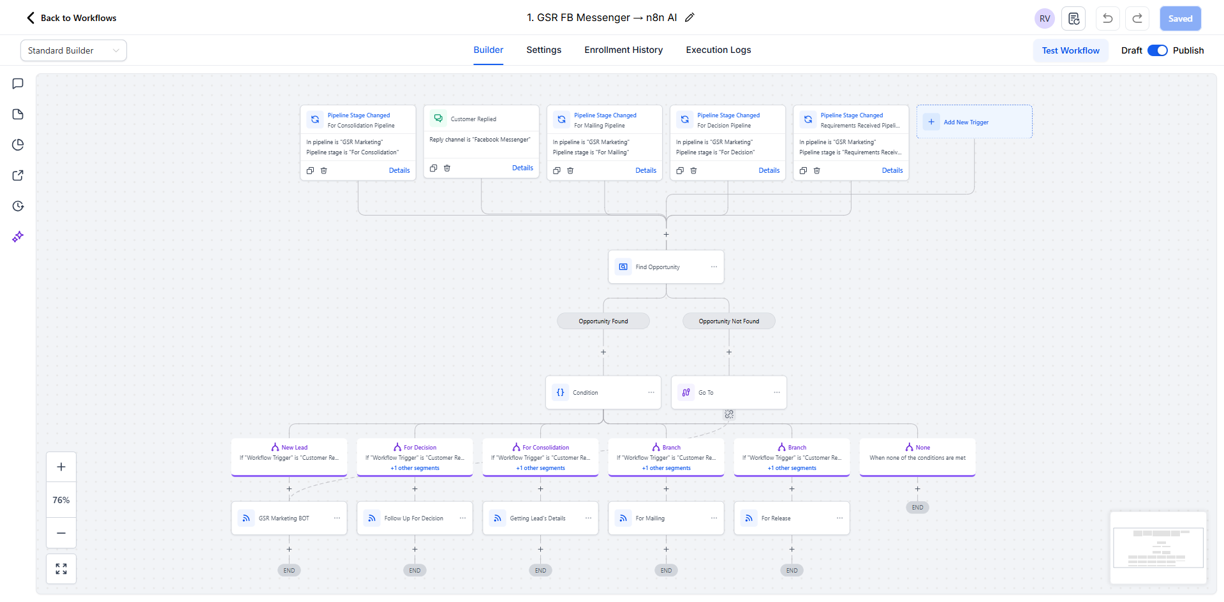Open options menu on Find Opportunity node

click(x=714, y=267)
